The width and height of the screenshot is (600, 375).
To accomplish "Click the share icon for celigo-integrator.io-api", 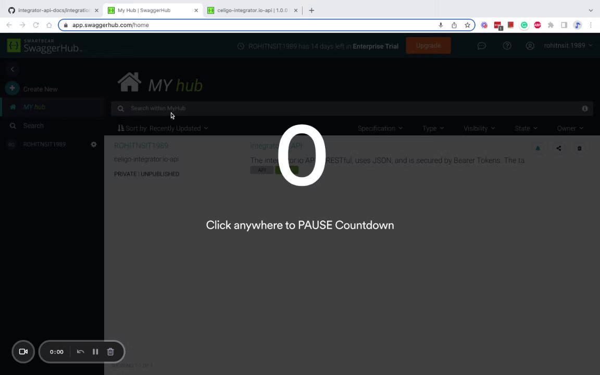I will (559, 148).
